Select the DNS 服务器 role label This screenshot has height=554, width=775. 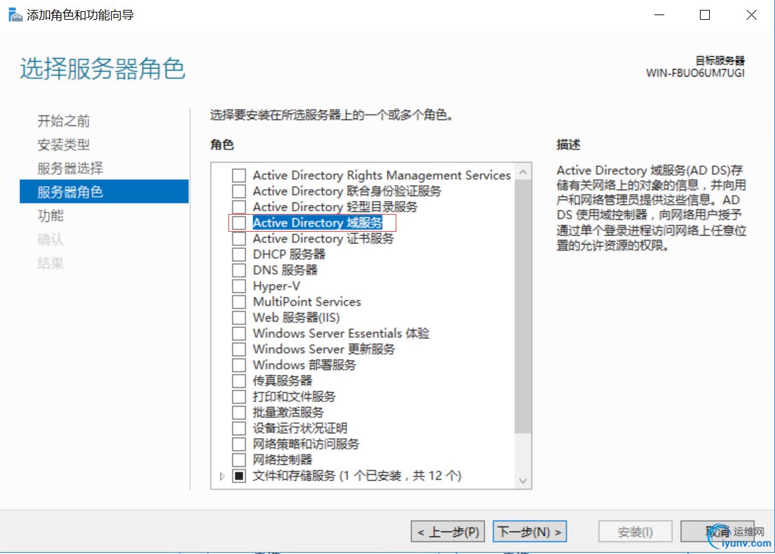(x=285, y=271)
